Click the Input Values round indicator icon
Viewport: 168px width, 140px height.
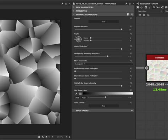(x=132, y=111)
